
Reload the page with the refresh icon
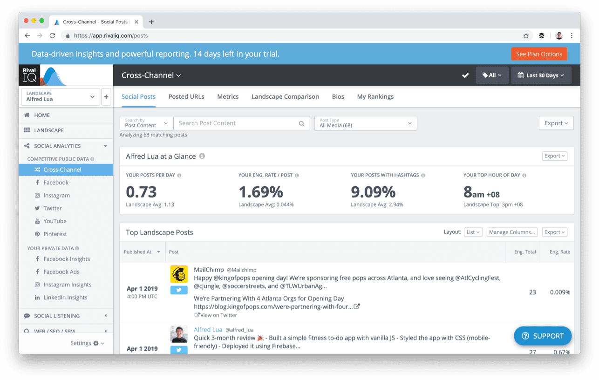point(52,35)
